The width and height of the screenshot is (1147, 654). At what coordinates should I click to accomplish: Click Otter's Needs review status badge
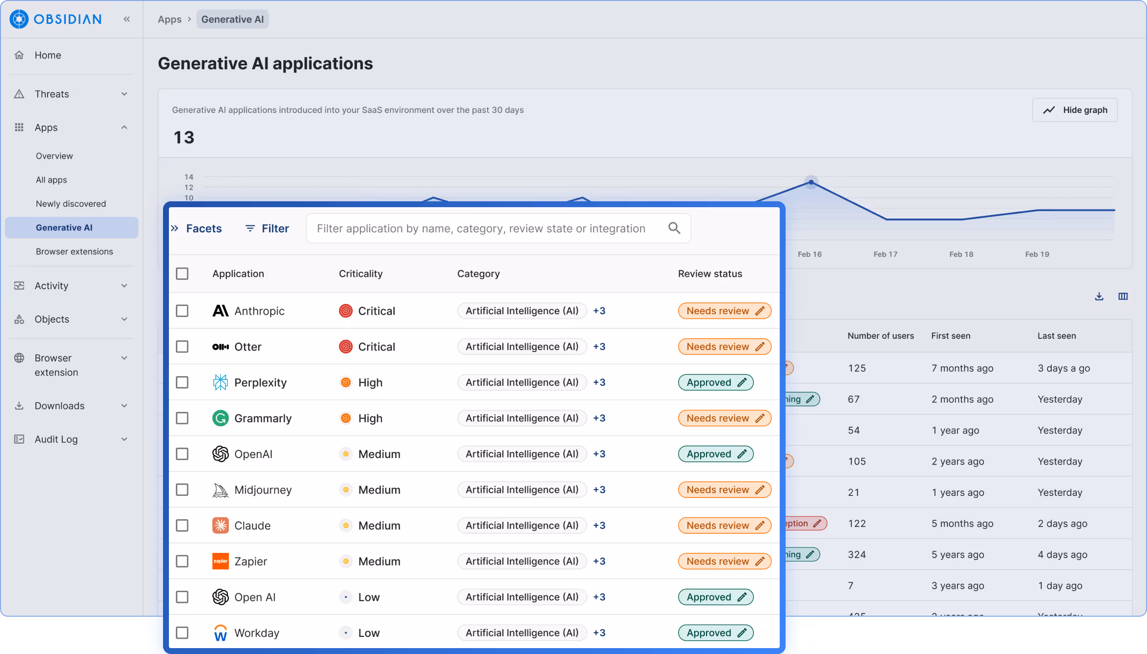(725, 347)
